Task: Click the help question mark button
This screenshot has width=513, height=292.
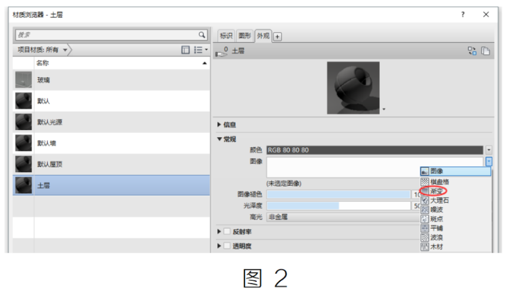Action: 462,15
